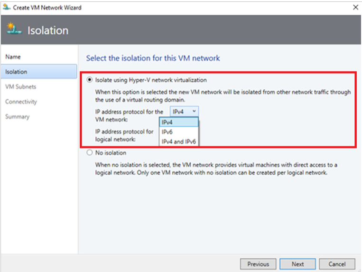Choose IPv4 from the dropdown list
The image size is (362, 272).
179,122
